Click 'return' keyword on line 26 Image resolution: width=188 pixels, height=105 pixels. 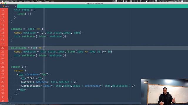[x=19, y=71]
